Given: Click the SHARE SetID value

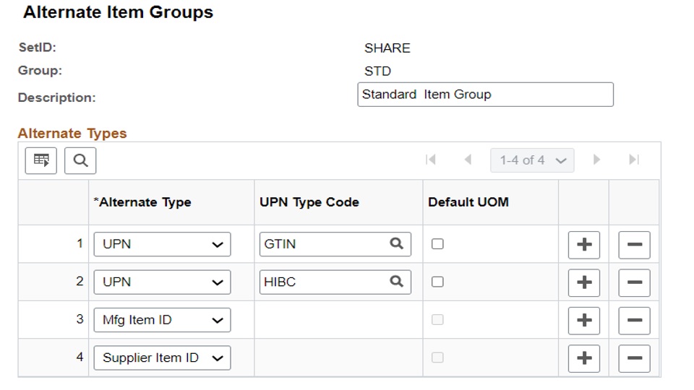Looking at the screenshot, I should click(387, 48).
